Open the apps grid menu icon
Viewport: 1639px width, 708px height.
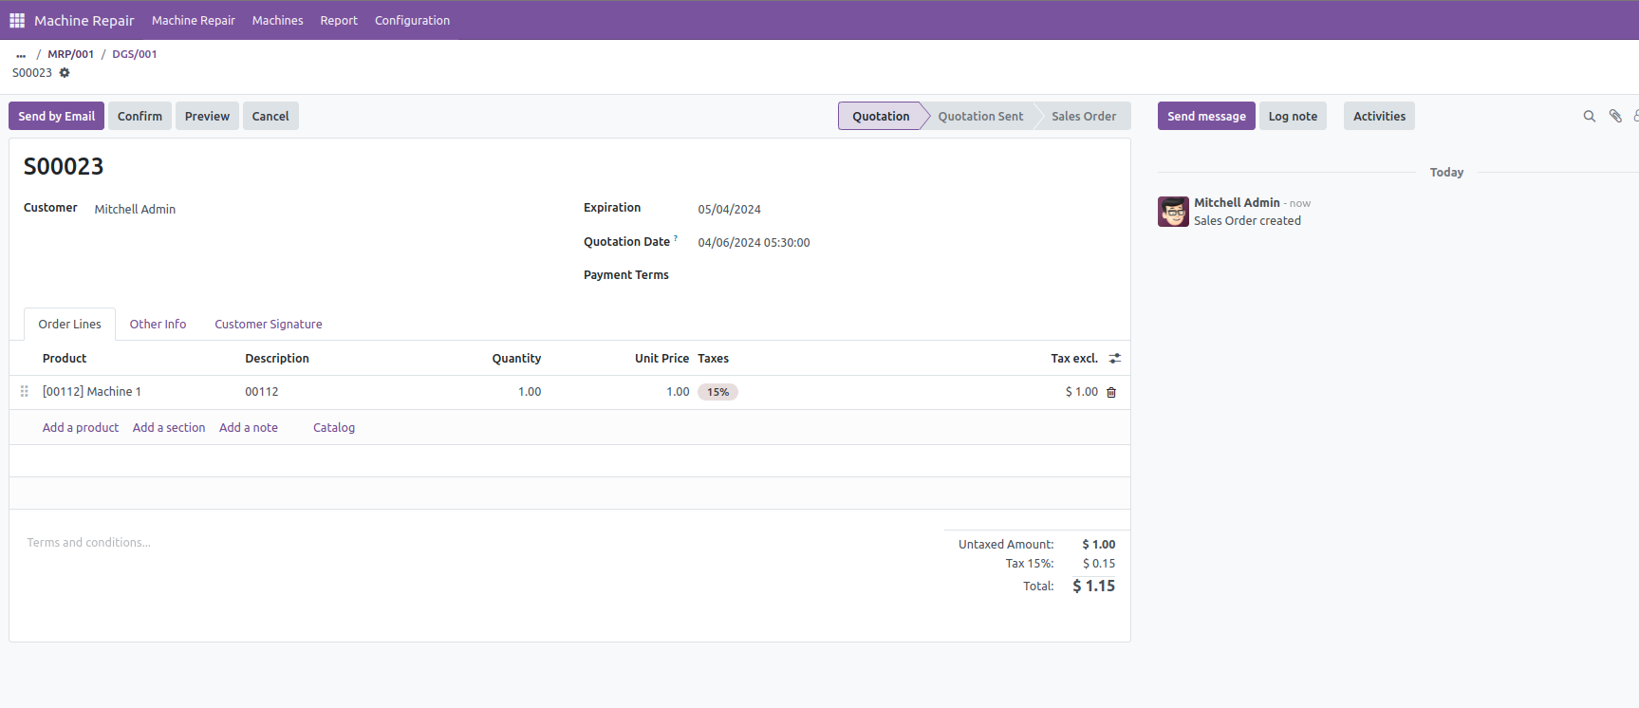point(17,20)
